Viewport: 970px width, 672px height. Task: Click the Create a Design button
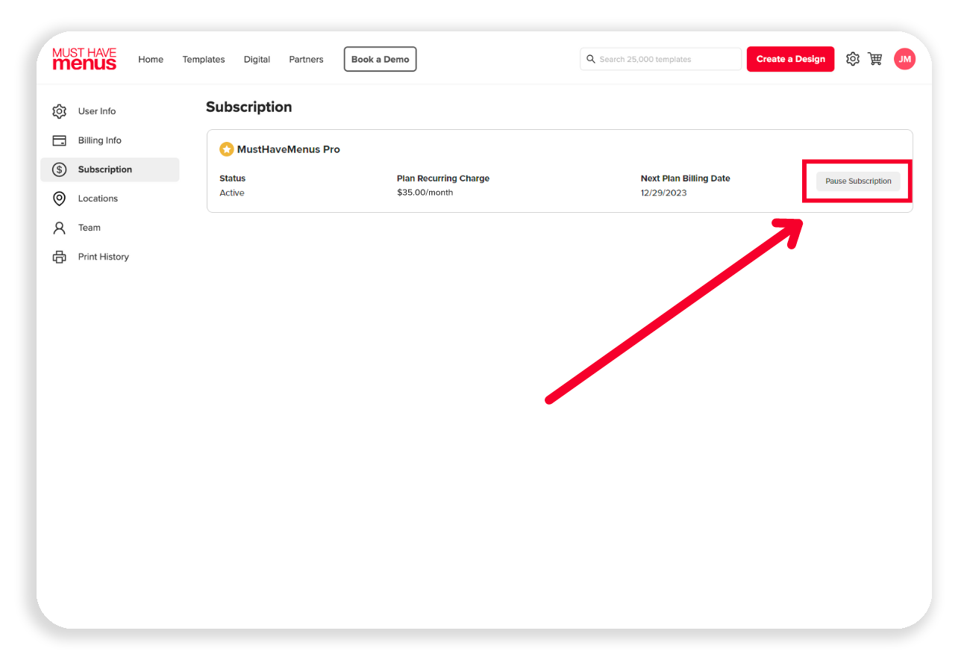tap(791, 59)
